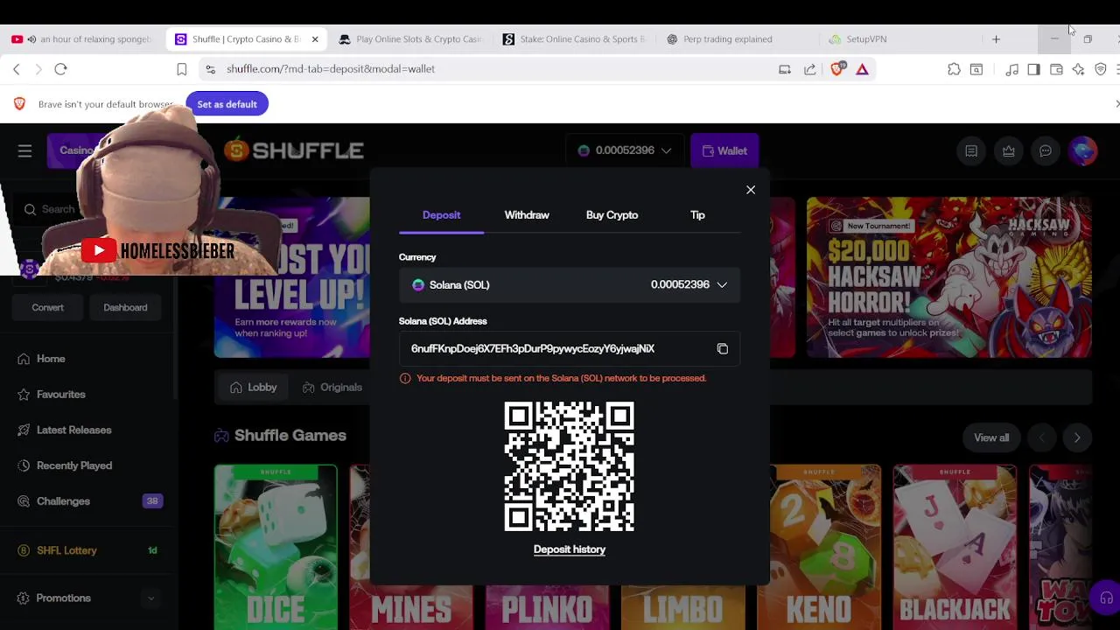Viewport: 1120px width, 630px height.
Task: Open the Buy Crypto tab
Action: (x=612, y=215)
